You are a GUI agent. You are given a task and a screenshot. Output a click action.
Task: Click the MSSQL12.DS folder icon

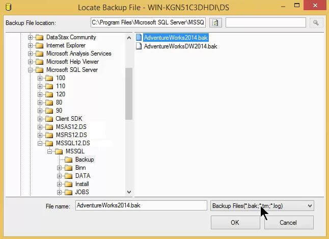(49, 143)
